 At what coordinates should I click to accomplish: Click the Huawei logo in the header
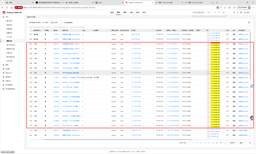(x=4, y=12)
